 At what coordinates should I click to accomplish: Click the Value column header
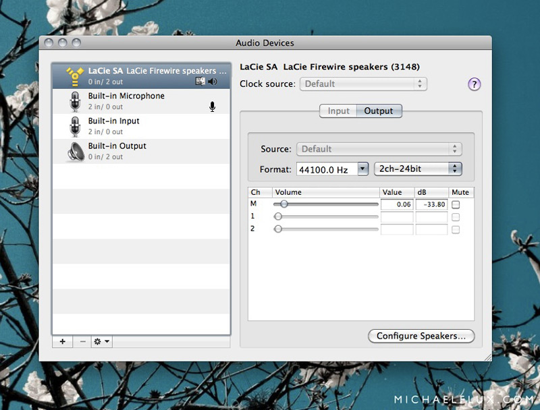[x=397, y=192]
